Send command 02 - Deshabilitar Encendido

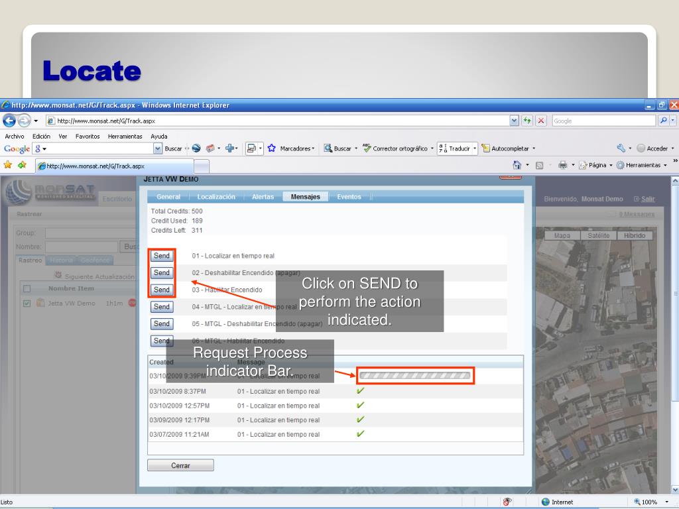coord(162,272)
